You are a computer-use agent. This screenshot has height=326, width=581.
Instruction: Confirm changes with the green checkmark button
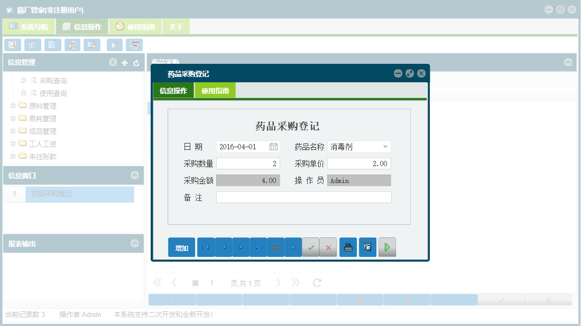pyautogui.click(x=311, y=247)
